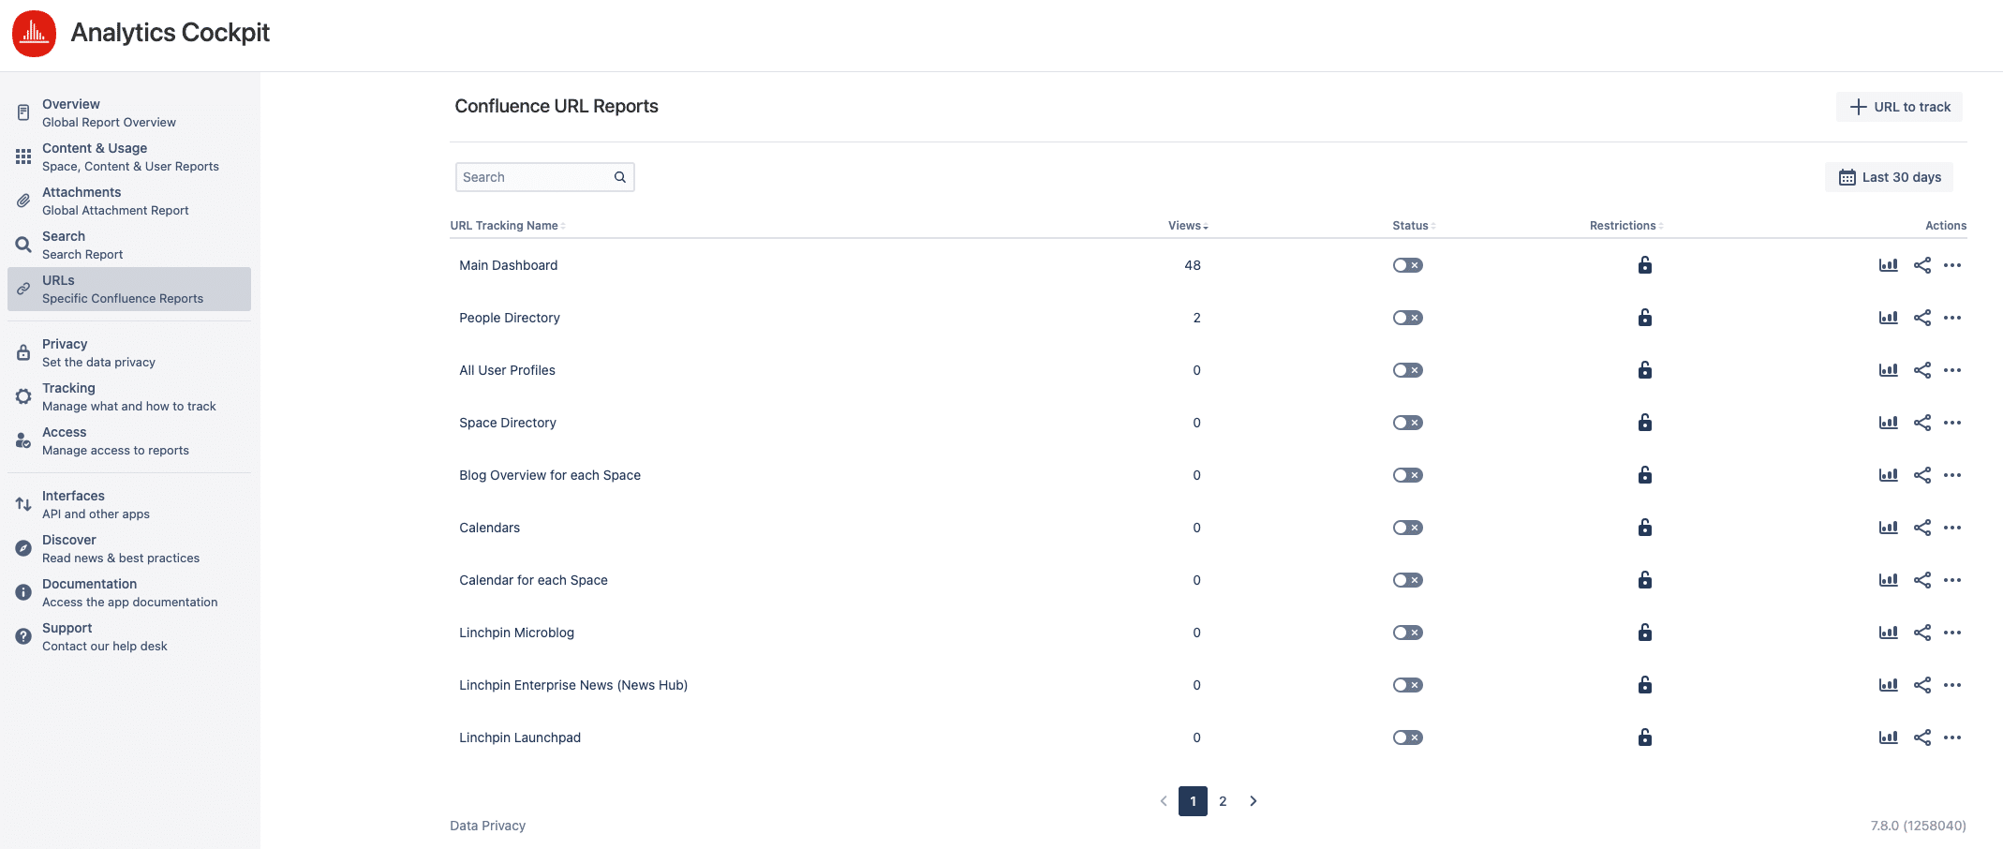The height and width of the screenshot is (849, 2003).
Task: Toggle status switch for Calendar for each Space
Action: [x=1407, y=580]
